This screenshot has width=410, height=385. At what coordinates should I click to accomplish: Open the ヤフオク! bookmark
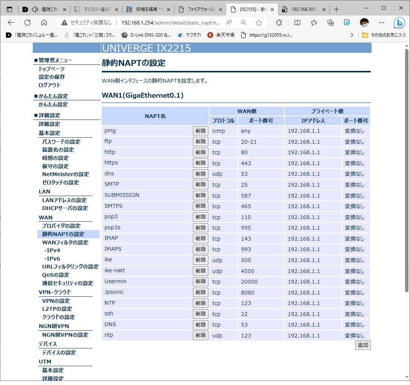pos(189,35)
